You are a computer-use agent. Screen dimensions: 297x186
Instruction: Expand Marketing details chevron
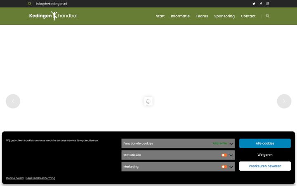click(x=231, y=167)
